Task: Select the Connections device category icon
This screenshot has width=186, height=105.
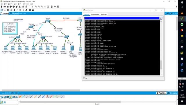Action: tap(10, 97)
